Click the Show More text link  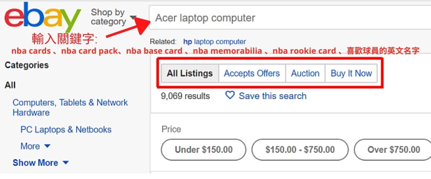[35, 163]
